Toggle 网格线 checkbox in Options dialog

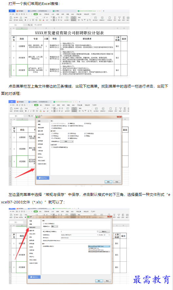click(x=52, y=136)
